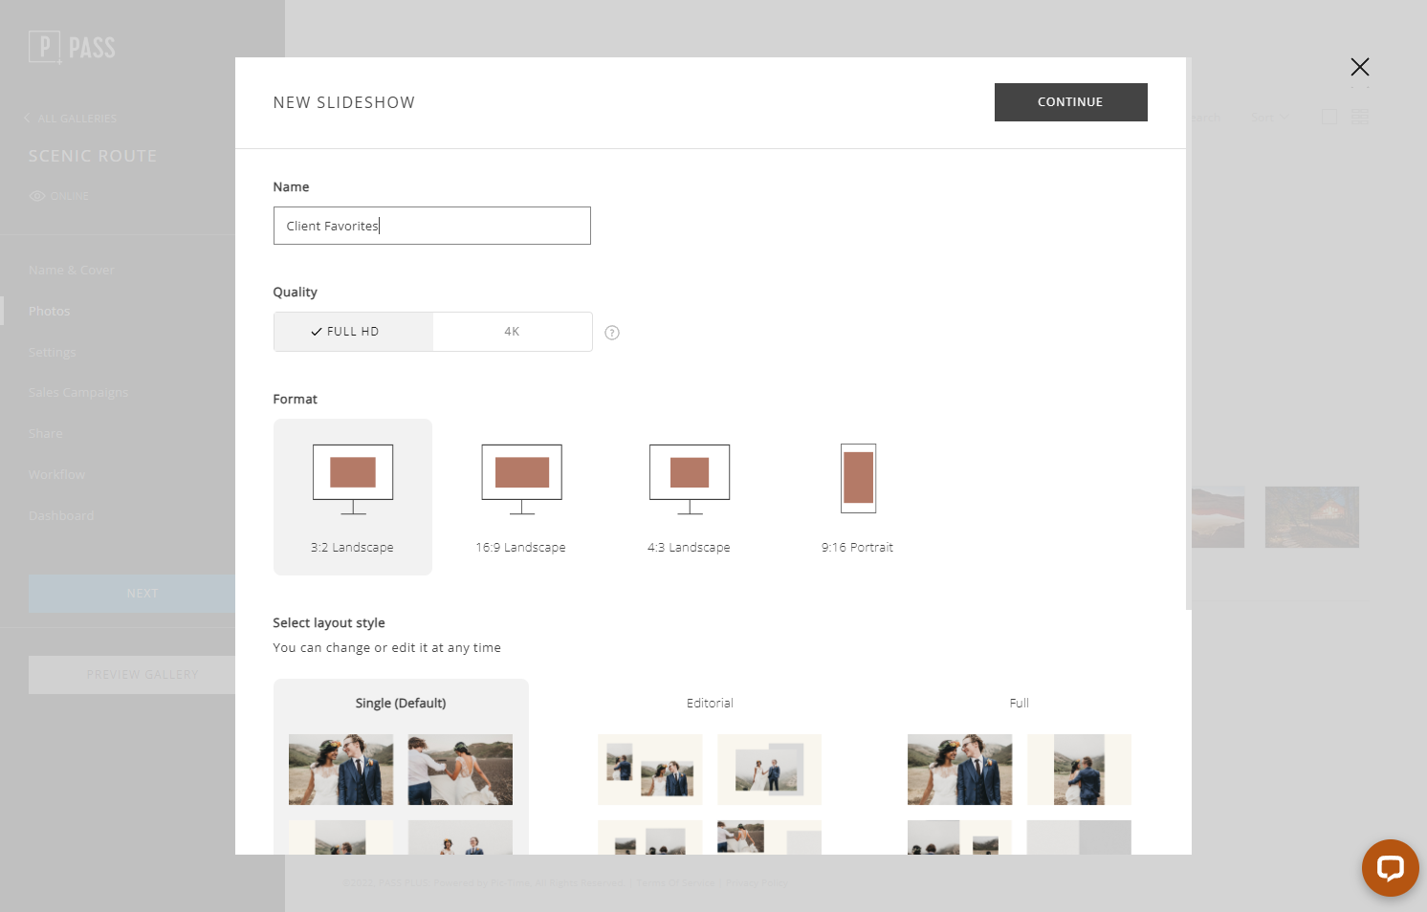This screenshot has width=1427, height=912.
Task: Choose the 16:9 Landscape format icon
Action: pos(521,479)
